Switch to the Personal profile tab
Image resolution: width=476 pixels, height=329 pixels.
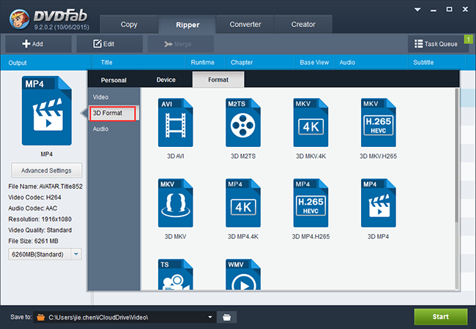pyautogui.click(x=114, y=80)
